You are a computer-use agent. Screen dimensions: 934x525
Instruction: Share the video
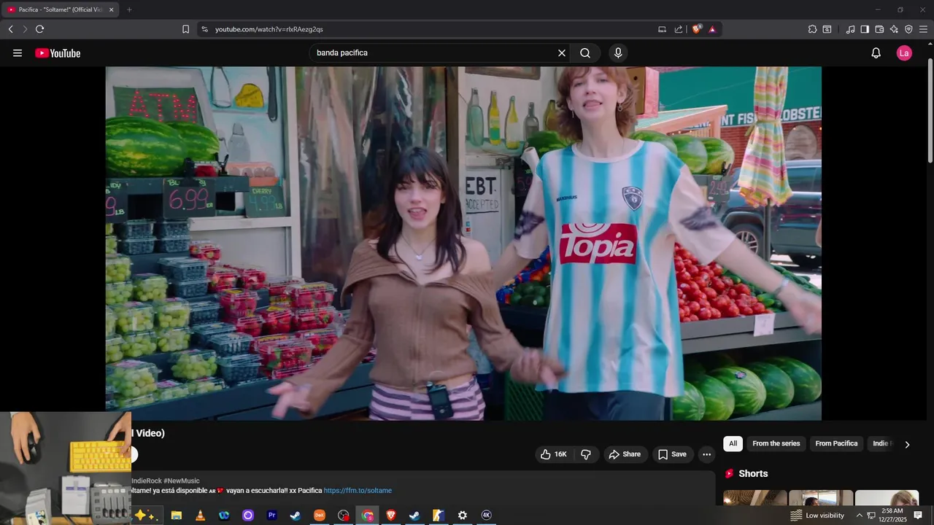pyautogui.click(x=625, y=454)
